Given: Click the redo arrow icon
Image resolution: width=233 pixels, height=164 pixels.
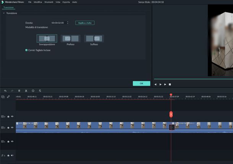Looking at the screenshot, I should click(x=12, y=91).
